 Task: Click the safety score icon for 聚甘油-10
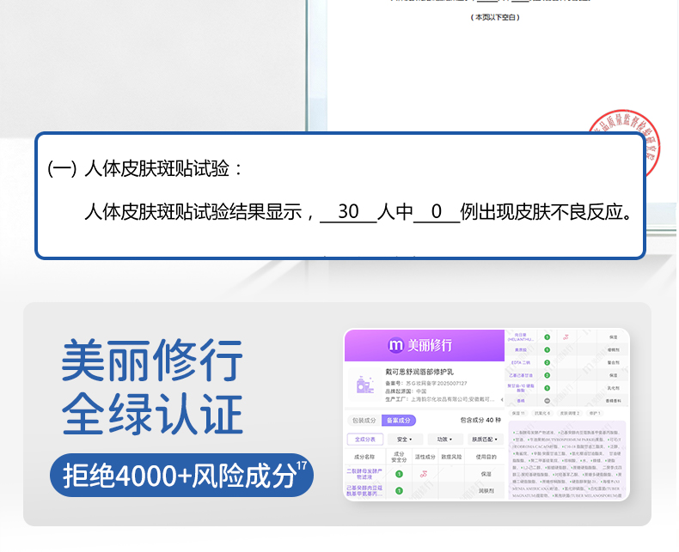pos(547,388)
